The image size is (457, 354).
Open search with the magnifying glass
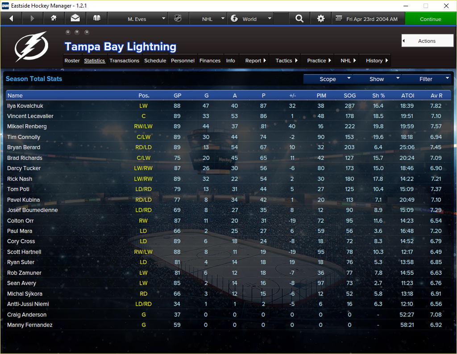point(299,19)
